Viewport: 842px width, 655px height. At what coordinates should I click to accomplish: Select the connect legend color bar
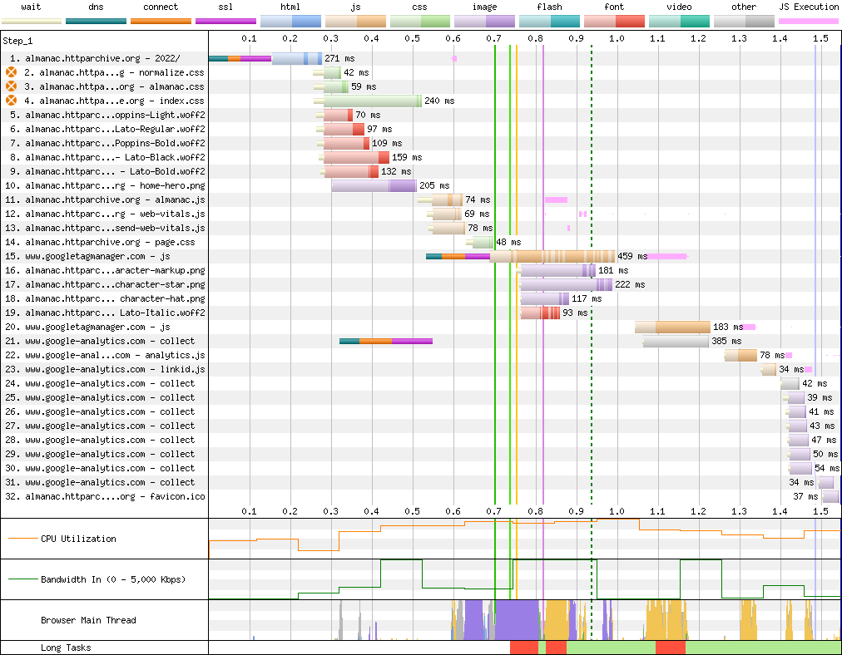[x=161, y=21]
